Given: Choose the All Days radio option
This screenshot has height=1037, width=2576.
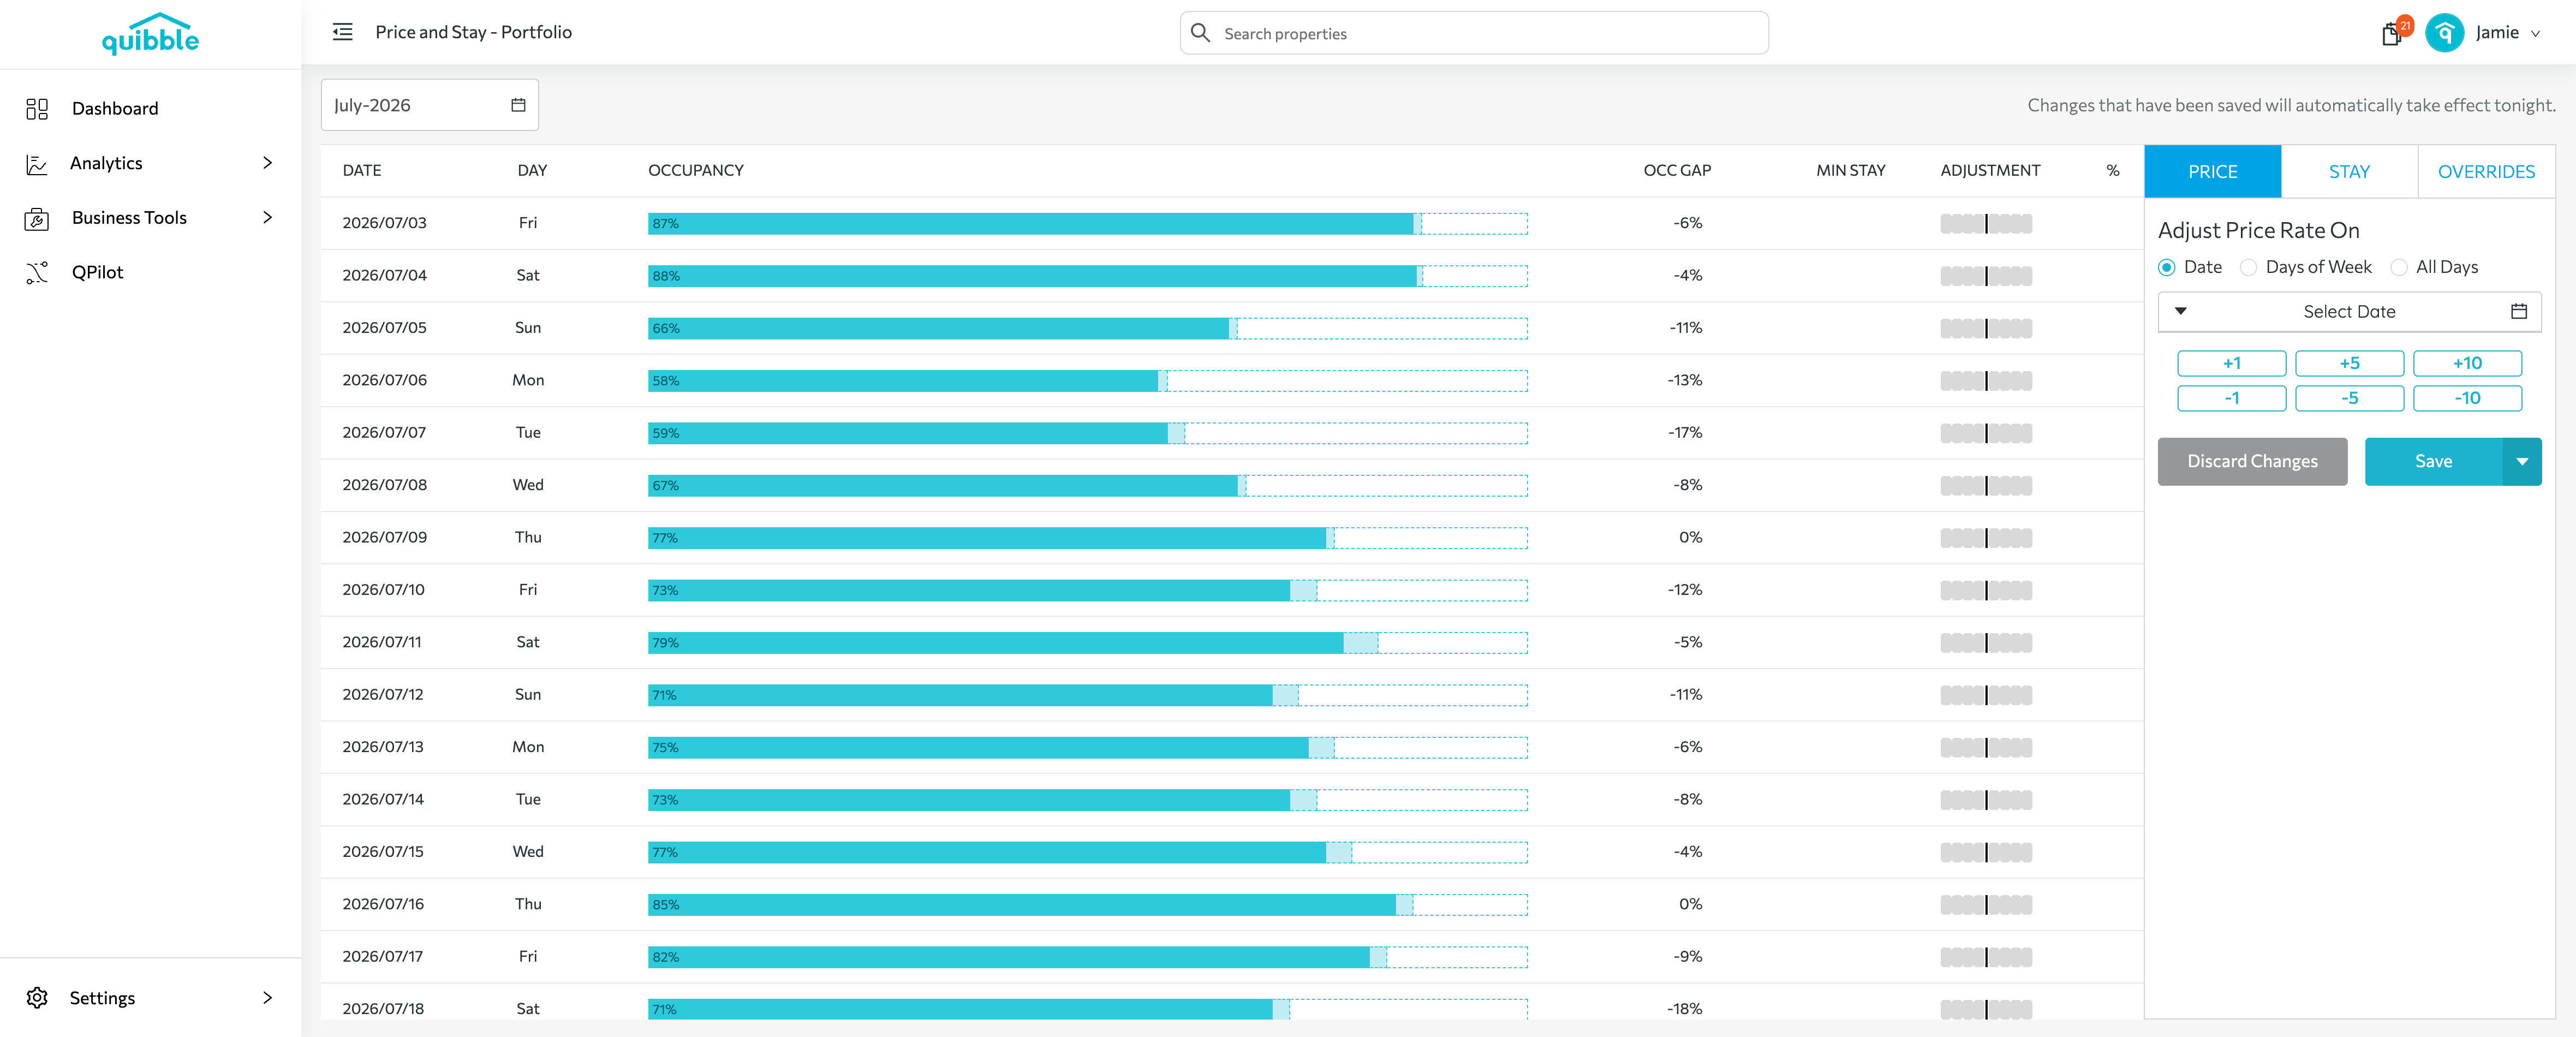Looking at the screenshot, I should click(x=2398, y=268).
